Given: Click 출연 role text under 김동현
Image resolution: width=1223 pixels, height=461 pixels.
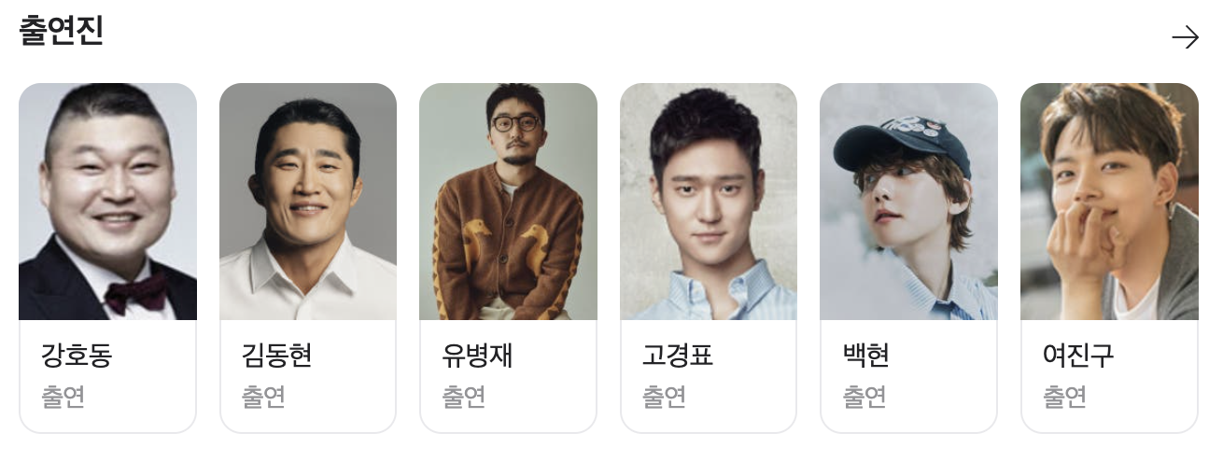Looking at the screenshot, I should [264, 397].
